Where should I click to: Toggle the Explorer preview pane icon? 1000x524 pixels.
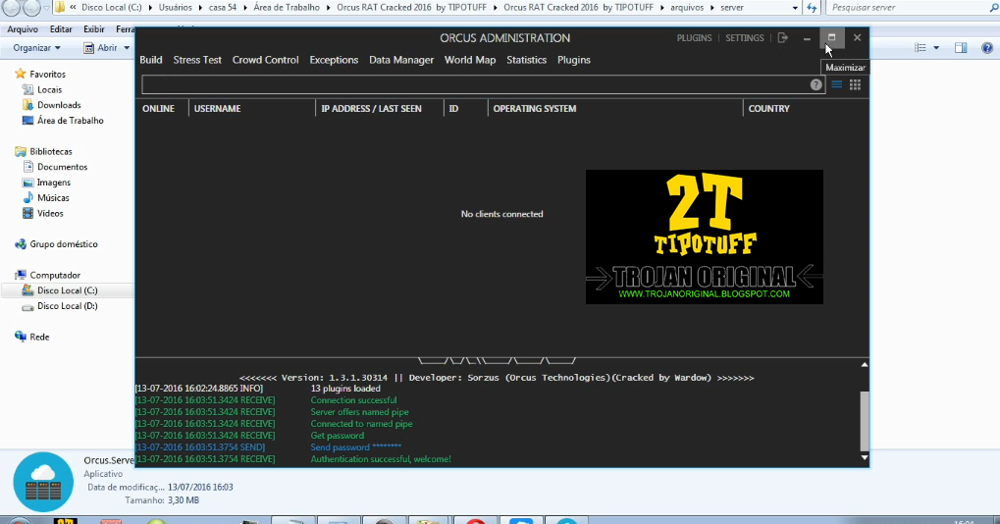point(961,48)
